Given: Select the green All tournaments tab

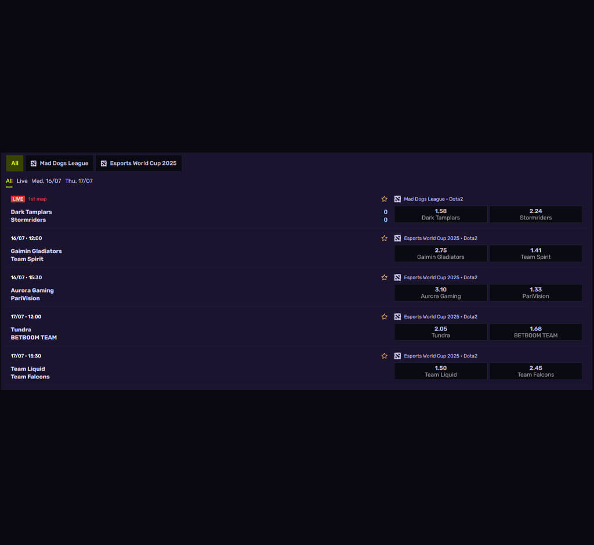Looking at the screenshot, I should 15,163.
